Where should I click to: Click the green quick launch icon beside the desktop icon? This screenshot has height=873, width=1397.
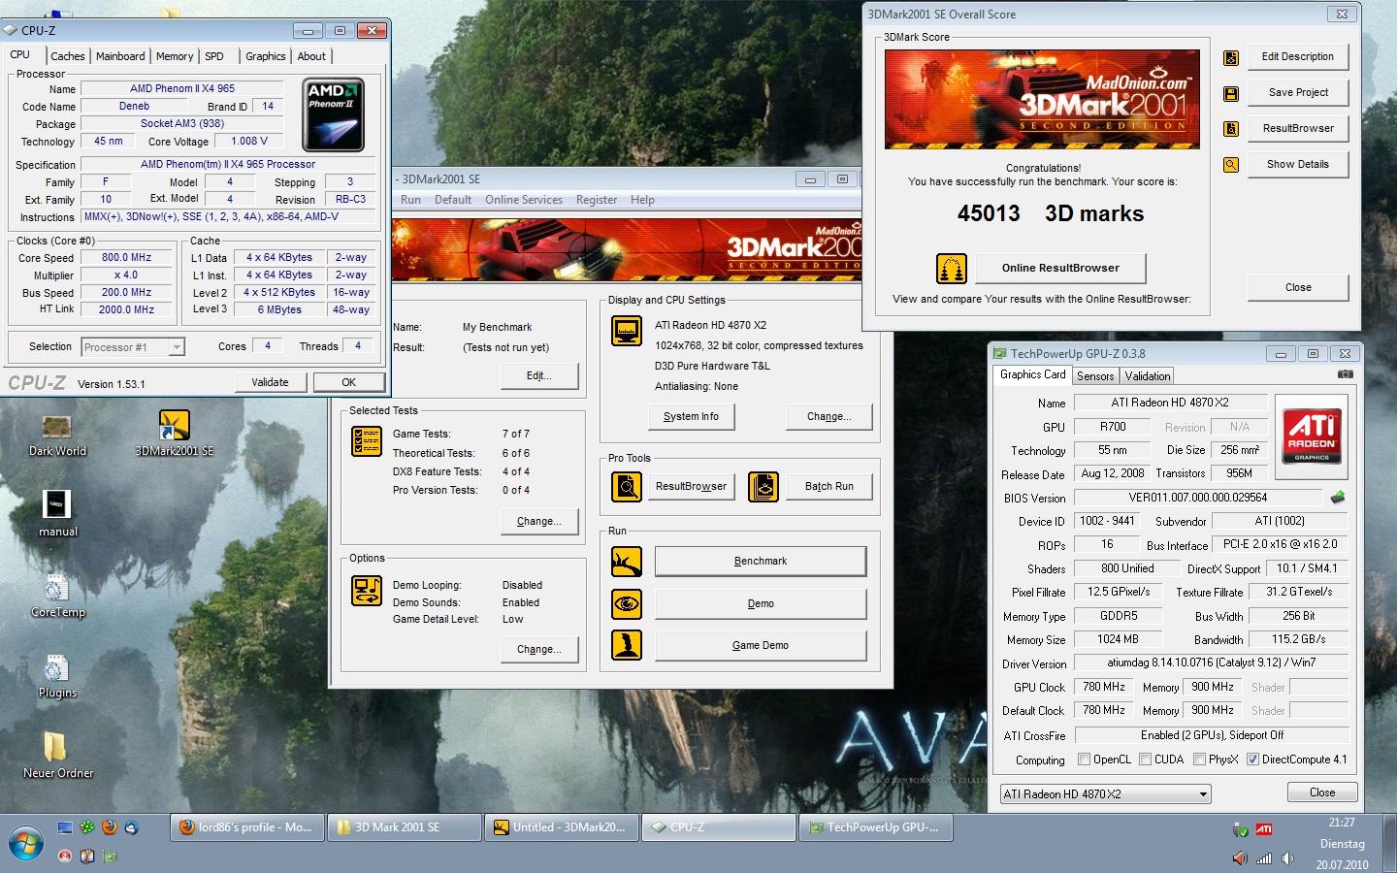tap(87, 827)
